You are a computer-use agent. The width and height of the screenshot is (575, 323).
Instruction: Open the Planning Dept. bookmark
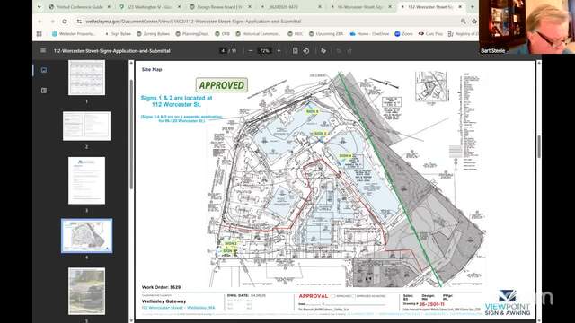(x=192, y=34)
